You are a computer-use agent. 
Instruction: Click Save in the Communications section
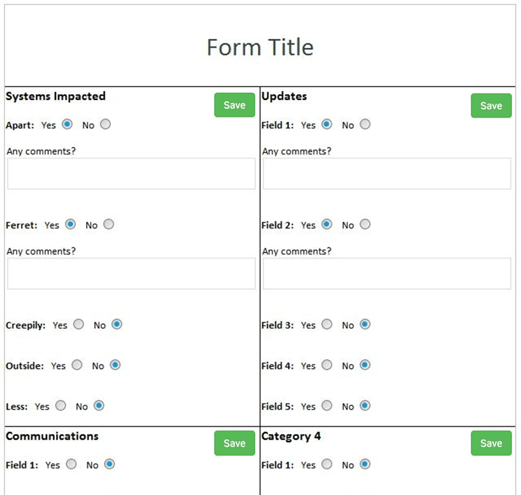coord(234,443)
